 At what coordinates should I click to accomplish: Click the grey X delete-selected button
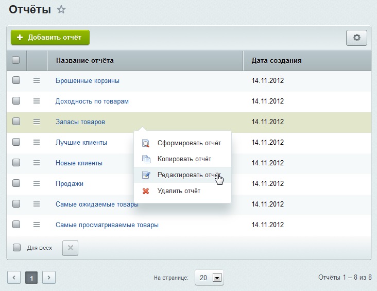pos(70,248)
